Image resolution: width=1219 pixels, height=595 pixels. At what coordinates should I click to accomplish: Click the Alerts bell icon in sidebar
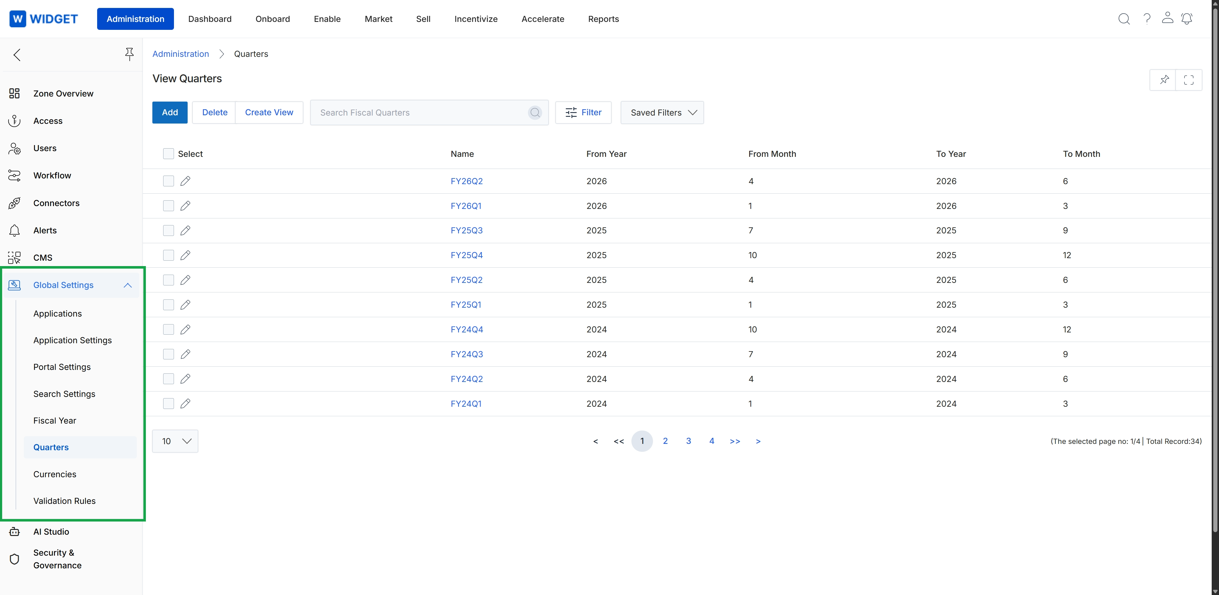(x=15, y=231)
